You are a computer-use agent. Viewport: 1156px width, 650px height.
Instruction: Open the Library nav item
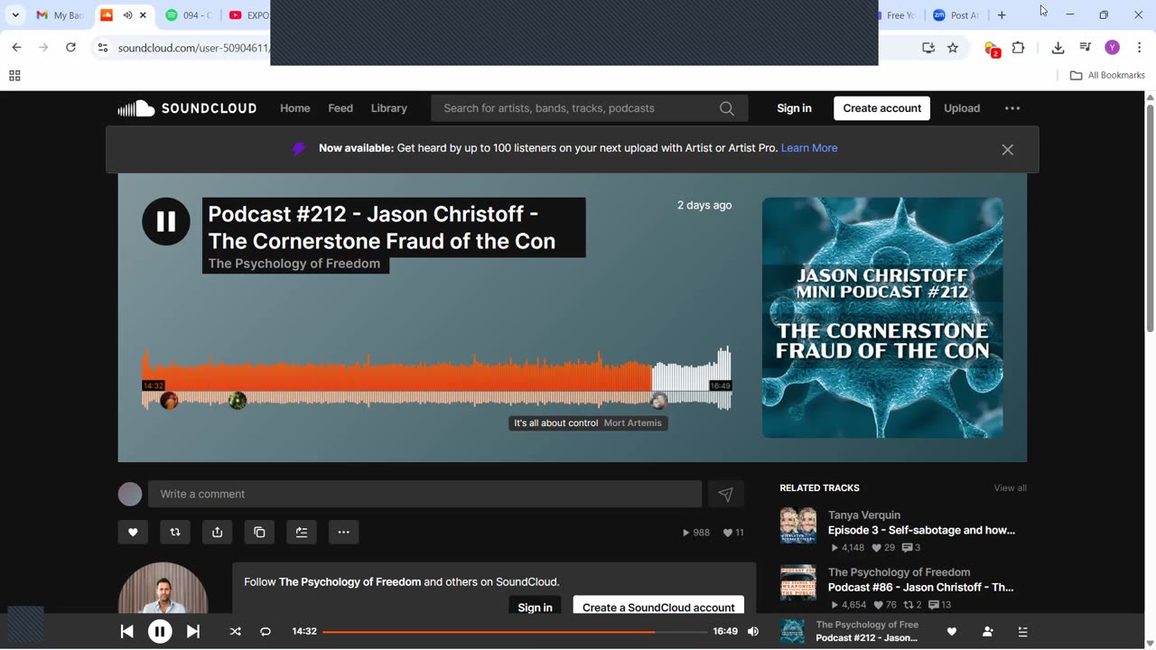click(x=389, y=108)
